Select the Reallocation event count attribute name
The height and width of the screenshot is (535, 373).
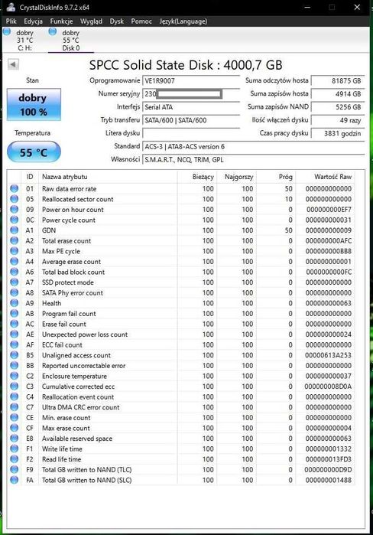point(78,396)
